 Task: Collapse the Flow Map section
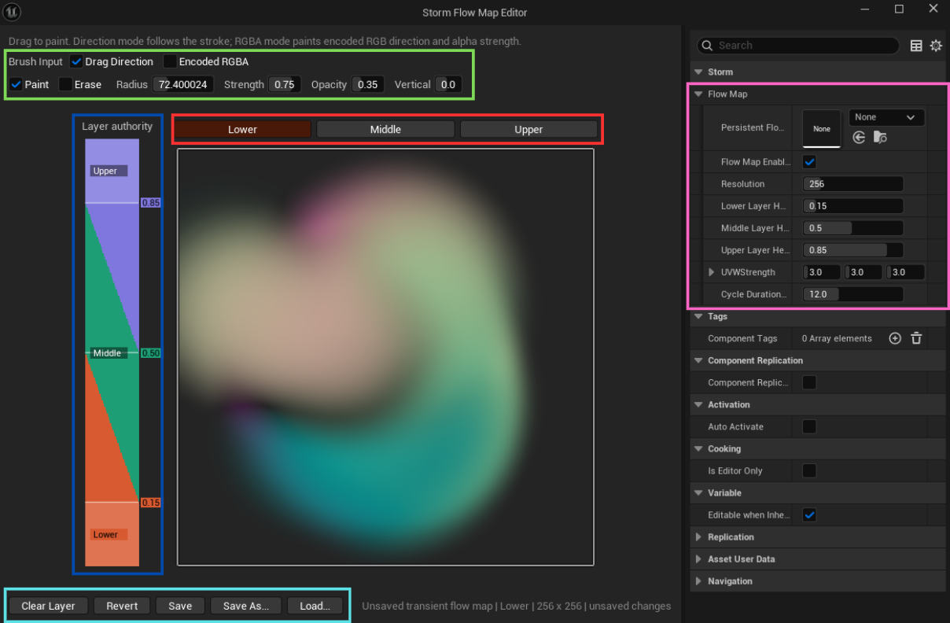pos(698,94)
